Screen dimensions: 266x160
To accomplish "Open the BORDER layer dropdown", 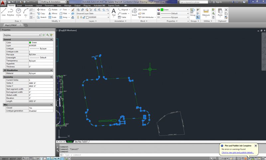I will coord(93,17).
